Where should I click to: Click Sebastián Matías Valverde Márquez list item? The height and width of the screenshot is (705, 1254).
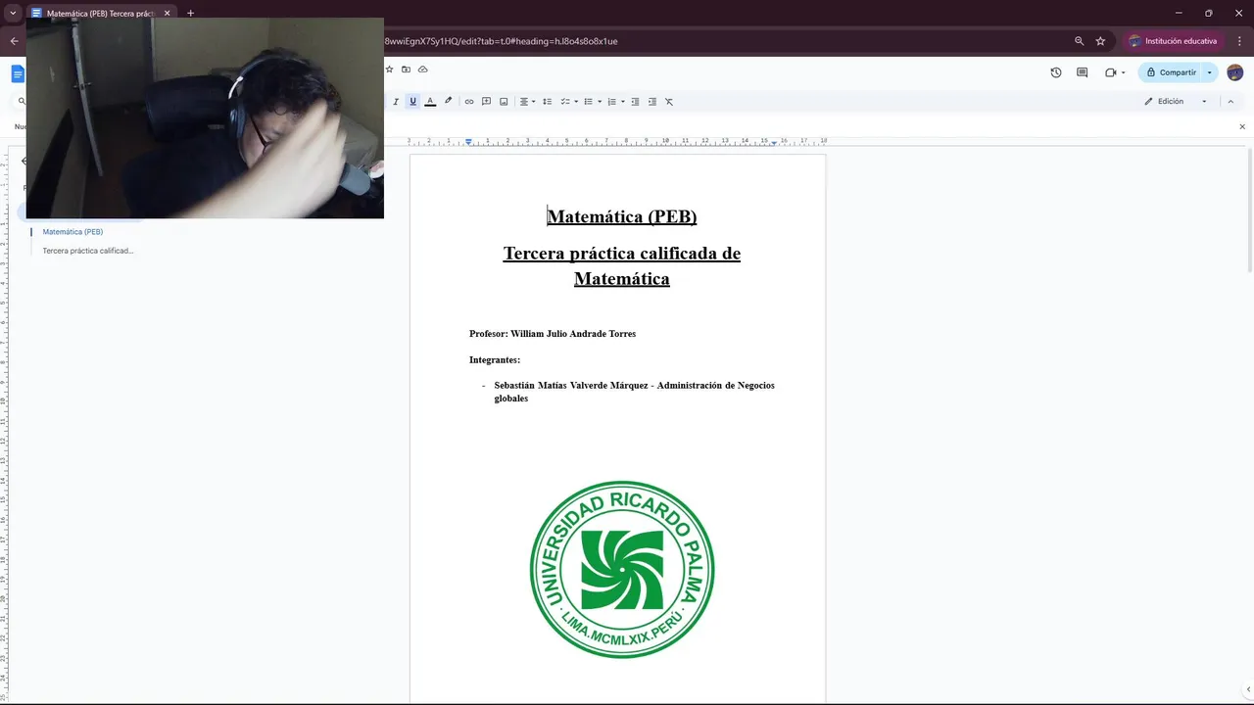pos(634,392)
